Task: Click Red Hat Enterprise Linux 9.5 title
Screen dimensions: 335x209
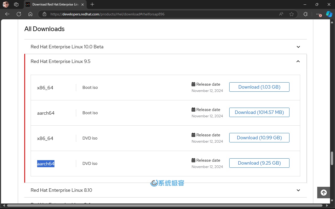Action: [60, 61]
